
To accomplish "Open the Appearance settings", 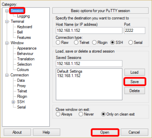I will (27, 48).
